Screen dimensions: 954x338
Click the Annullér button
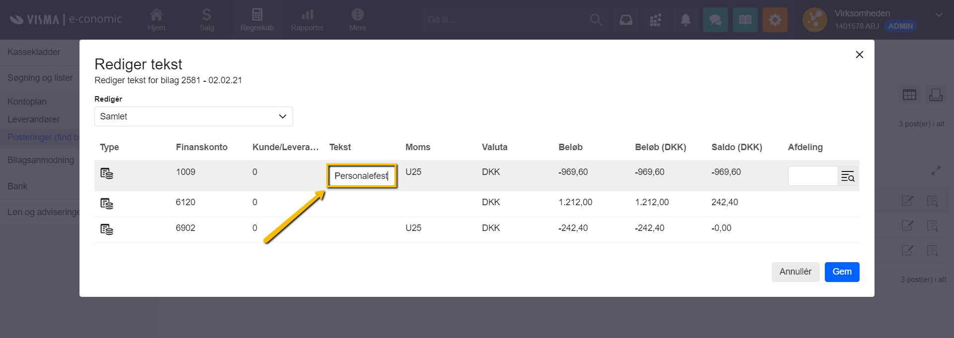795,272
